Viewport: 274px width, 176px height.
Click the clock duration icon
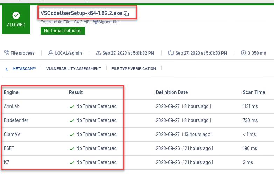(x=244, y=53)
